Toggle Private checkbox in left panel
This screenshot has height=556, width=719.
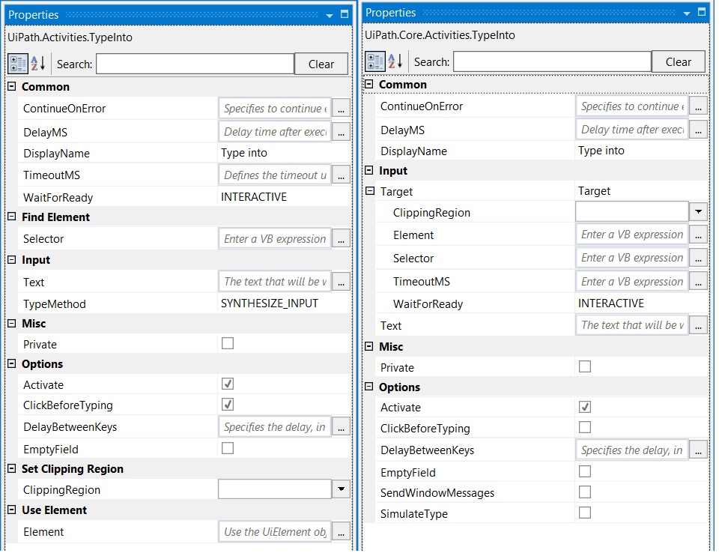click(228, 343)
